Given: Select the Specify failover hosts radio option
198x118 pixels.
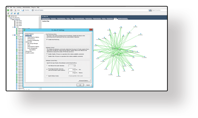Looking at the screenshot, I should (x=47, y=76).
